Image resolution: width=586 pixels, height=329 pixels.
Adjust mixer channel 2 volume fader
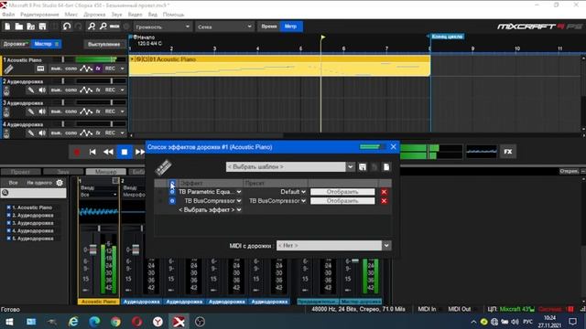[x=136, y=249]
